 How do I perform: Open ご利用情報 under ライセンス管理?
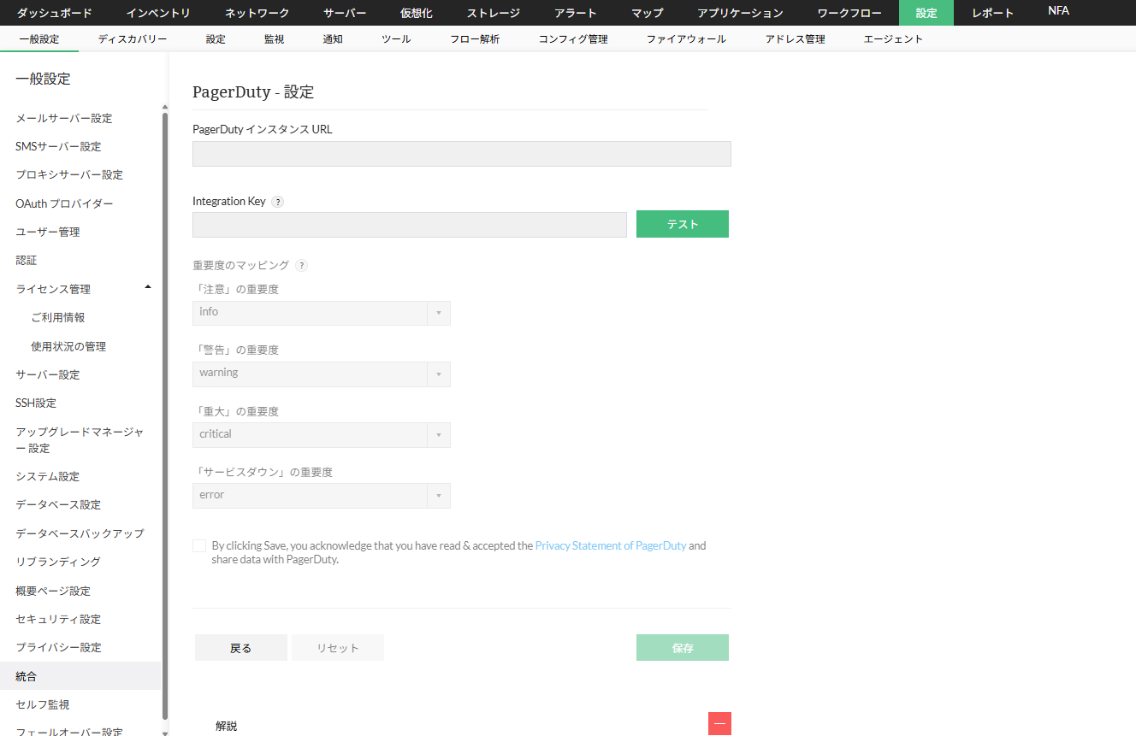click(58, 317)
